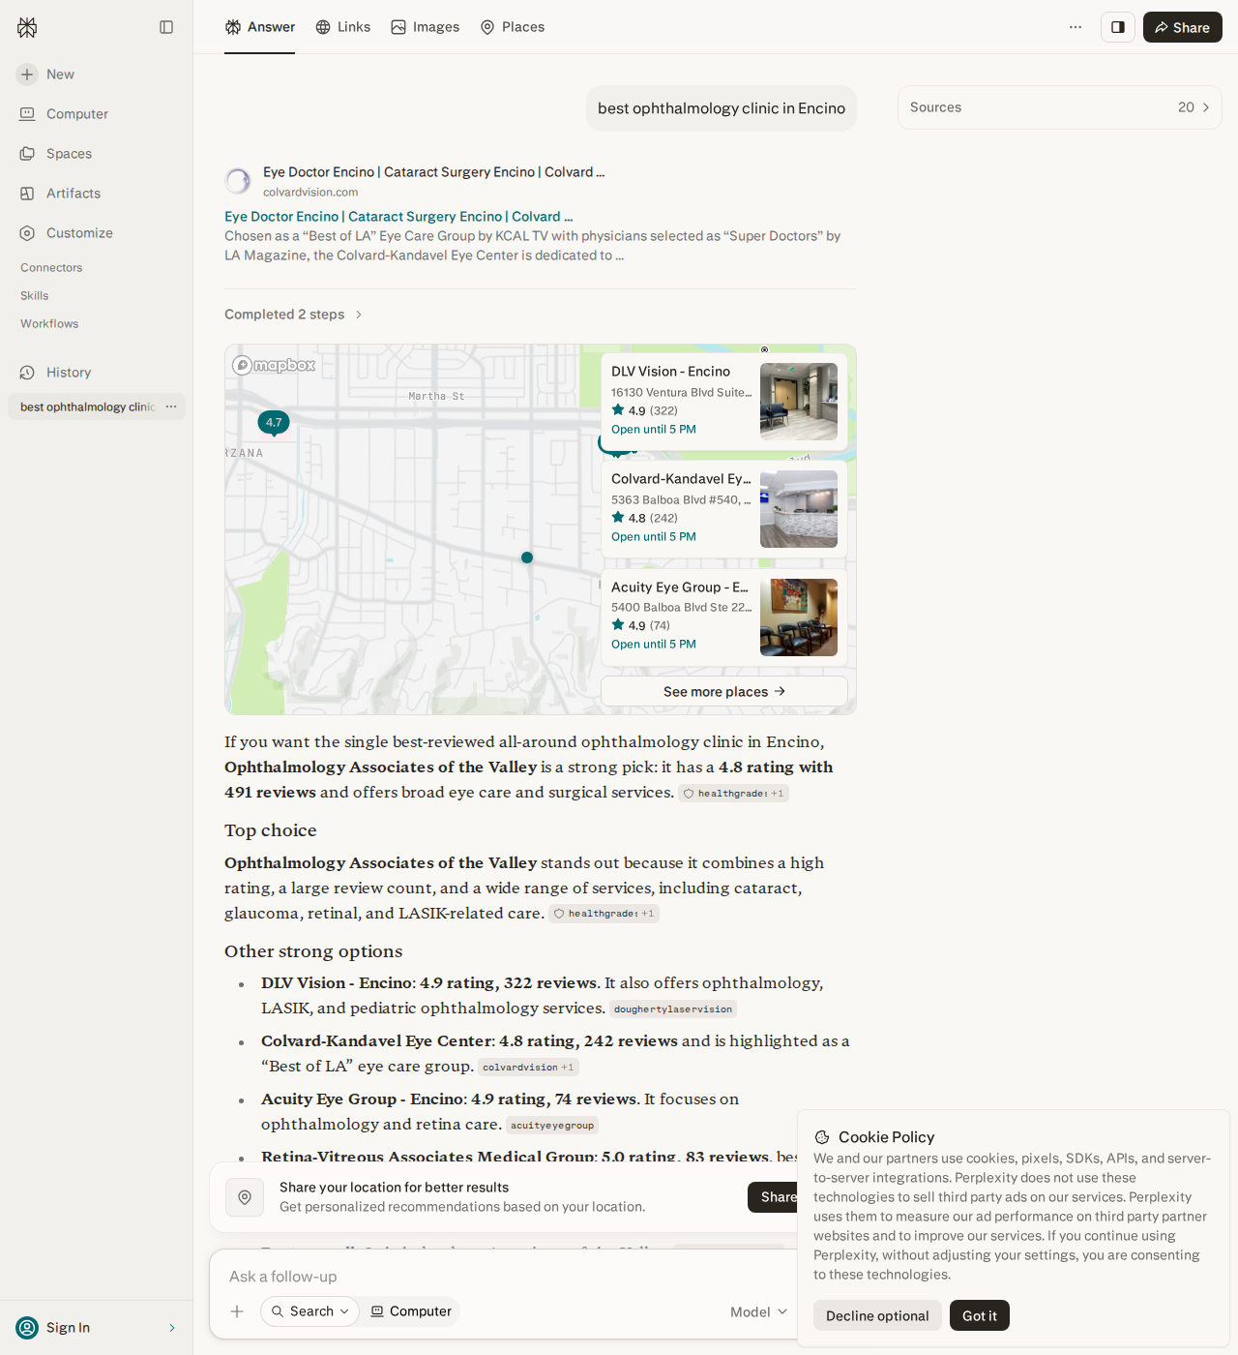Screen dimensions: 1238x1355
Task: Click the Perplexity logo icon
Action: coord(27,27)
